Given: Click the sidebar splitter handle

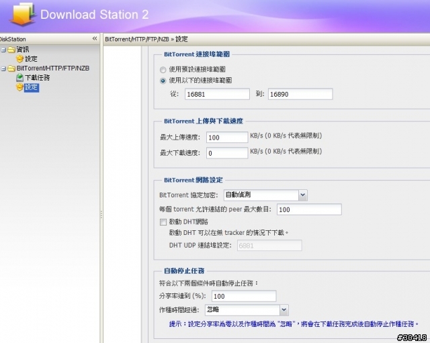Looking at the screenshot, I should (101, 214).
